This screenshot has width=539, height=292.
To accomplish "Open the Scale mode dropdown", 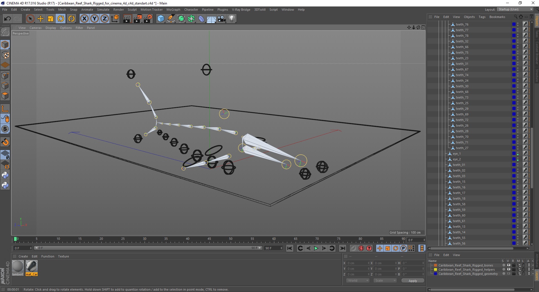I will point(385,280).
